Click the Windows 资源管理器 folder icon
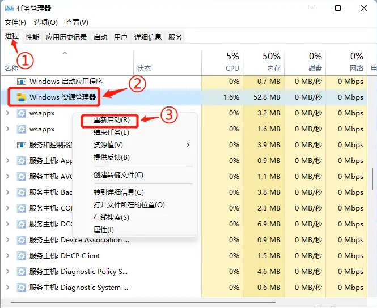The image size is (377, 308). pos(22,97)
